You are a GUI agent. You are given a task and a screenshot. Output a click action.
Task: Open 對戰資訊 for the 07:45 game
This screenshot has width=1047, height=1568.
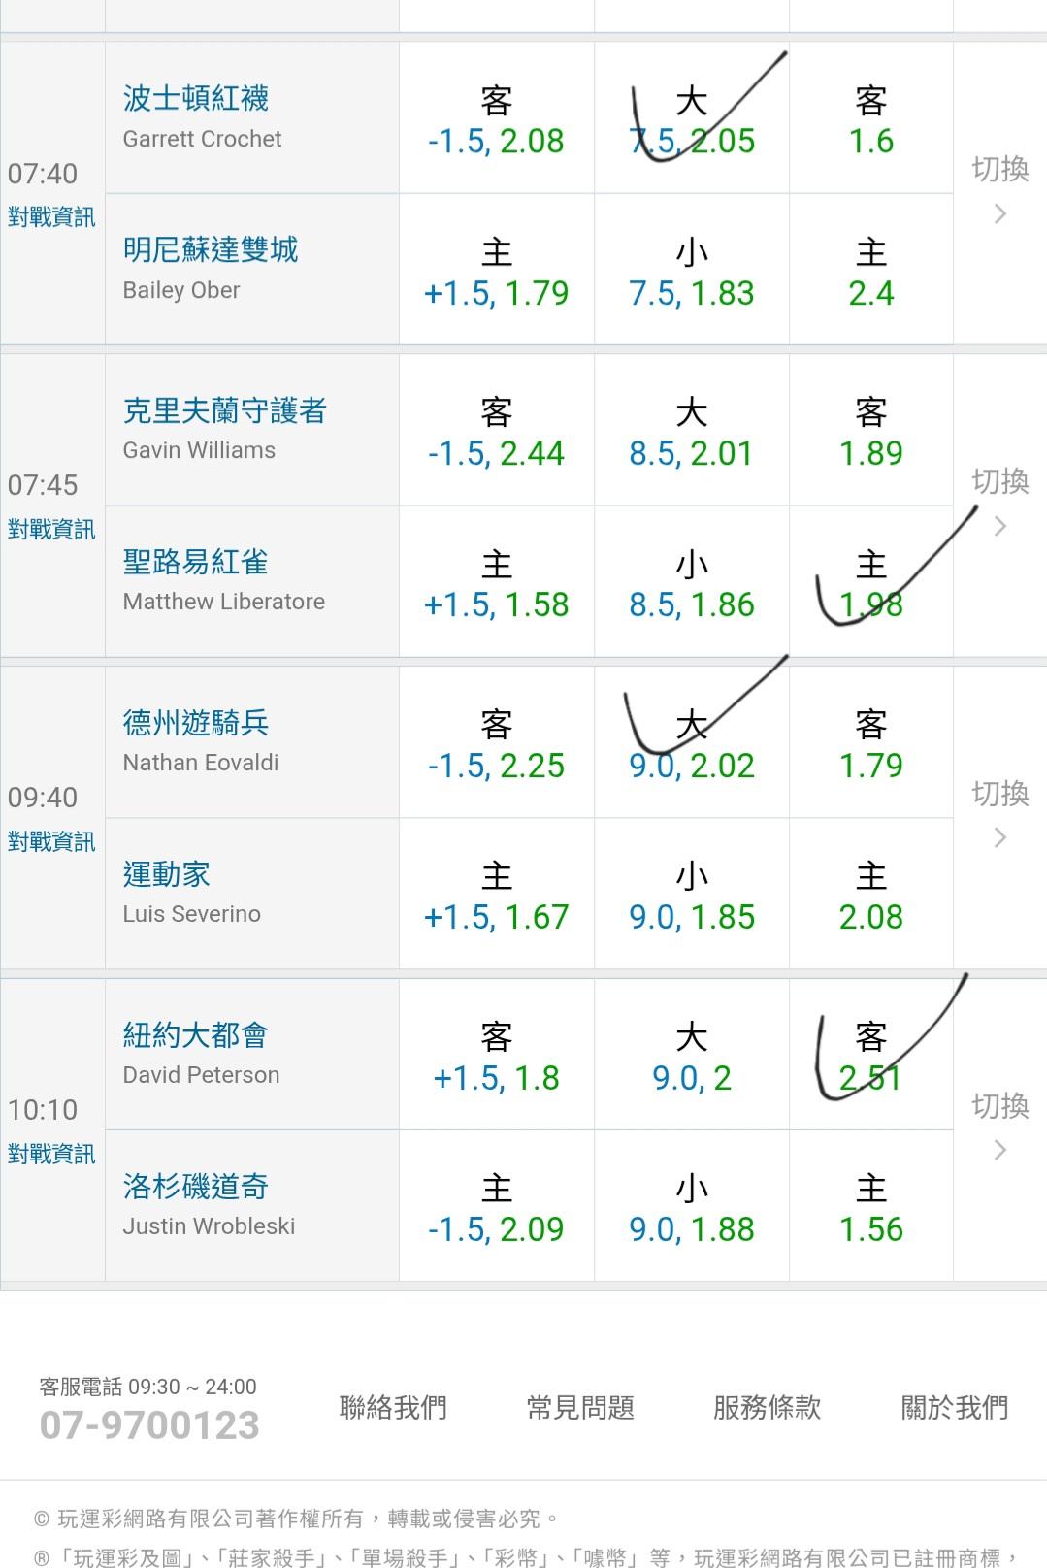(x=51, y=530)
